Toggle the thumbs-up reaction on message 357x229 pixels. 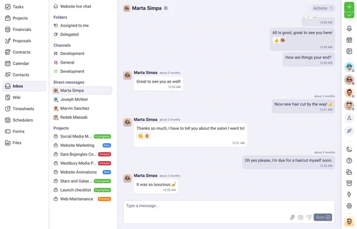(x=276, y=40)
